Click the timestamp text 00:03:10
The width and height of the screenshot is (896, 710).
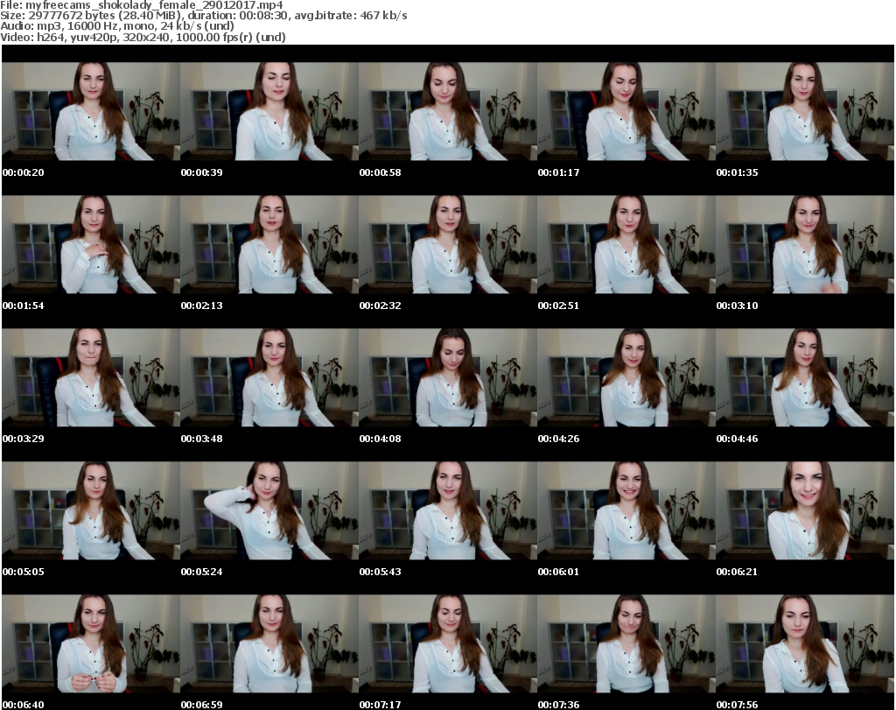(737, 306)
